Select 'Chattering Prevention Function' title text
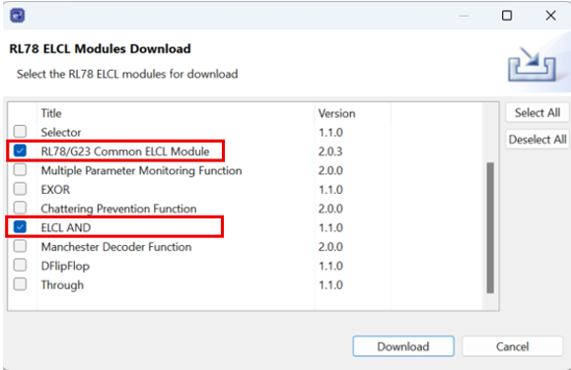This screenshot has width=571, height=370. point(118,209)
